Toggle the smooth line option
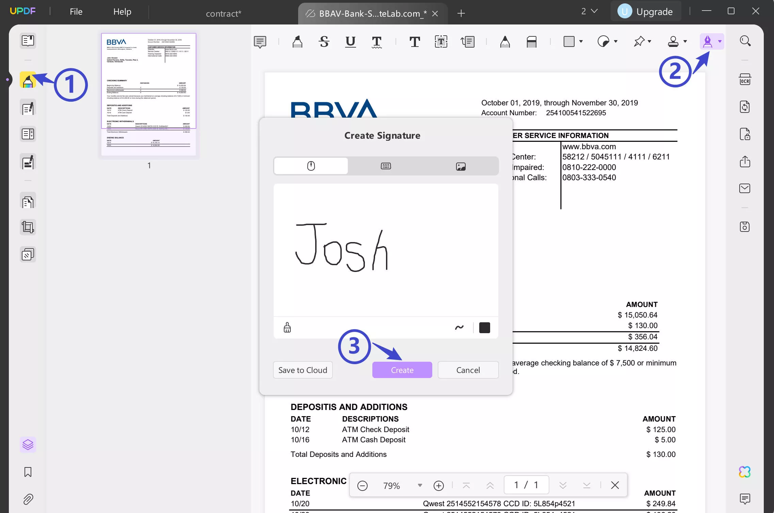Screen dimensions: 774x513 point(459,327)
